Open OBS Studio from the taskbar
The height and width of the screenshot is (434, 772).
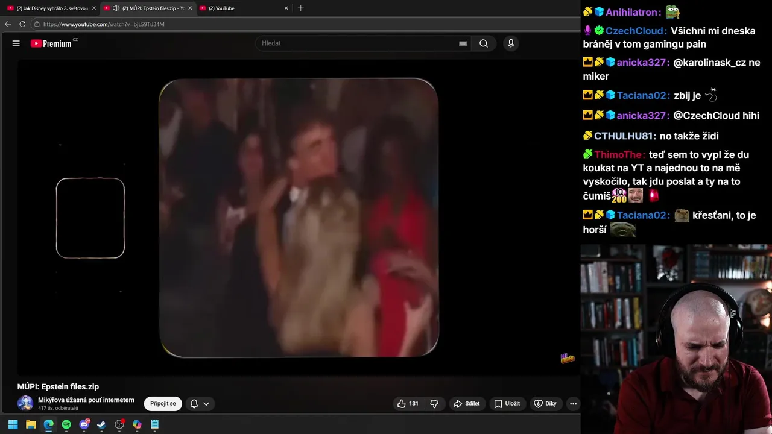[119, 424]
